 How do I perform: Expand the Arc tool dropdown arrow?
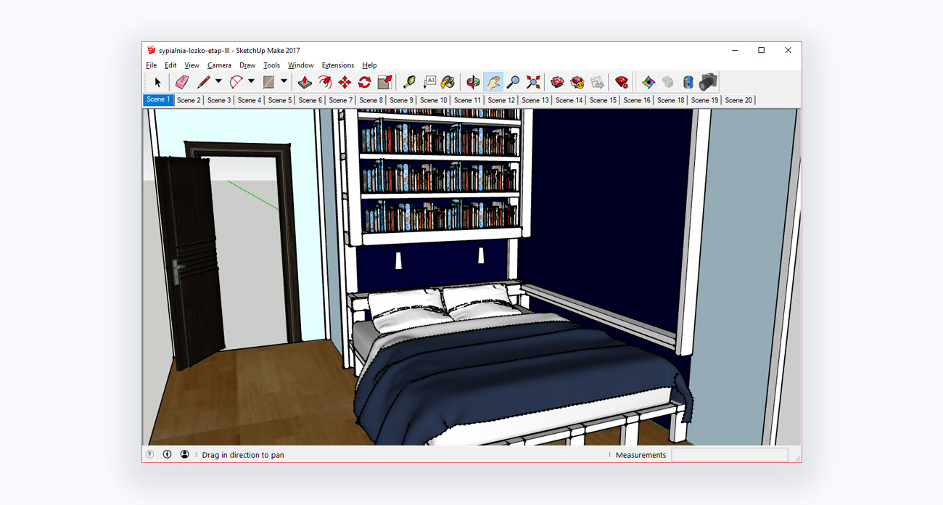coord(251,82)
